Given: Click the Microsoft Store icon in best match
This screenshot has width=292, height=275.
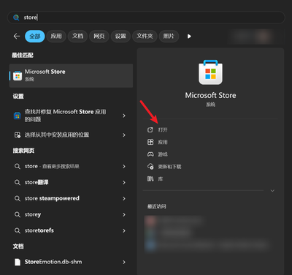Looking at the screenshot, I should click(18, 76).
